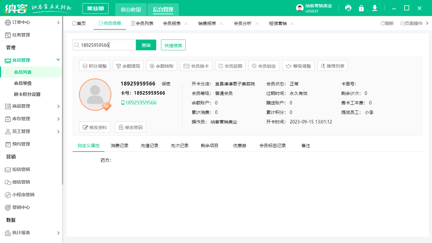Expand 统计报表 in the sidebar
This screenshot has height=243, width=432.
tap(31, 233)
